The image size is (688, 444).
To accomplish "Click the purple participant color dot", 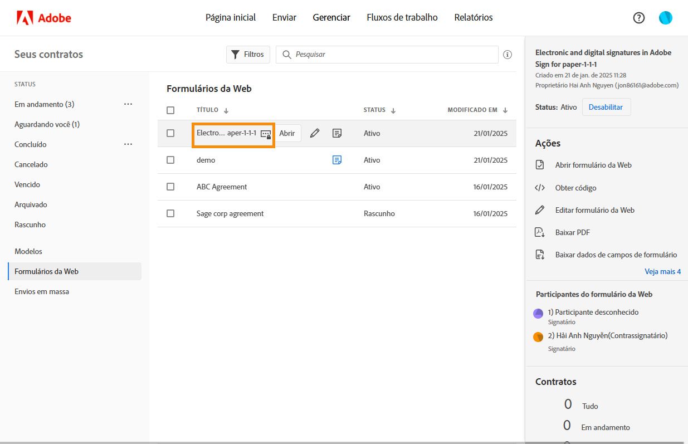I will tap(538, 313).
